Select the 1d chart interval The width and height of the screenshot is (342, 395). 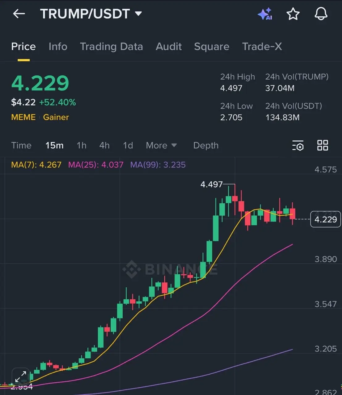point(128,145)
